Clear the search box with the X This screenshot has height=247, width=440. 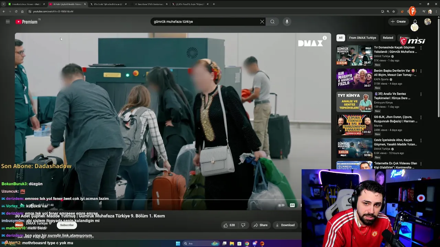point(262,22)
